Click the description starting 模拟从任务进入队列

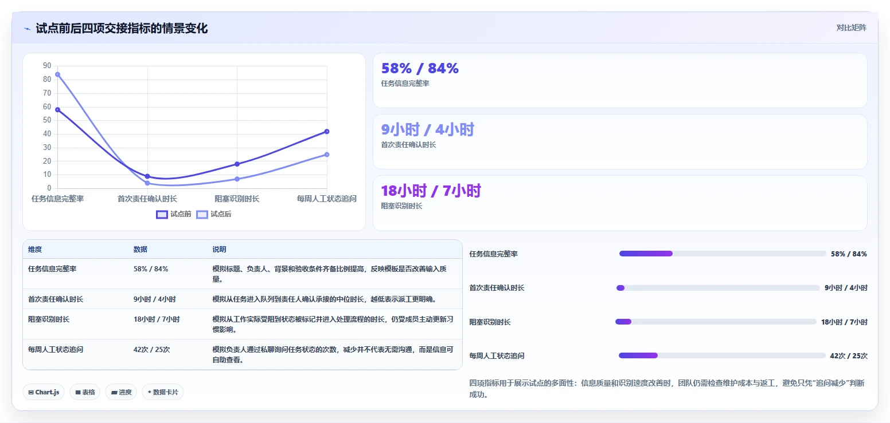(x=324, y=299)
